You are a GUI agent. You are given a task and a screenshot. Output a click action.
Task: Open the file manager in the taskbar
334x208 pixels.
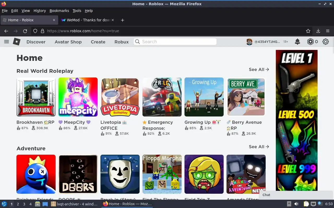coord(38,204)
